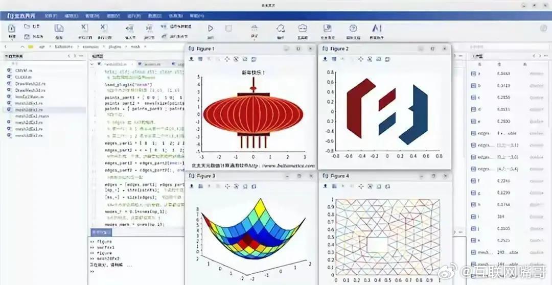Click the export icon in Figure 4 toolbar
The image size is (552, 285).
pyautogui.click(x=325, y=186)
